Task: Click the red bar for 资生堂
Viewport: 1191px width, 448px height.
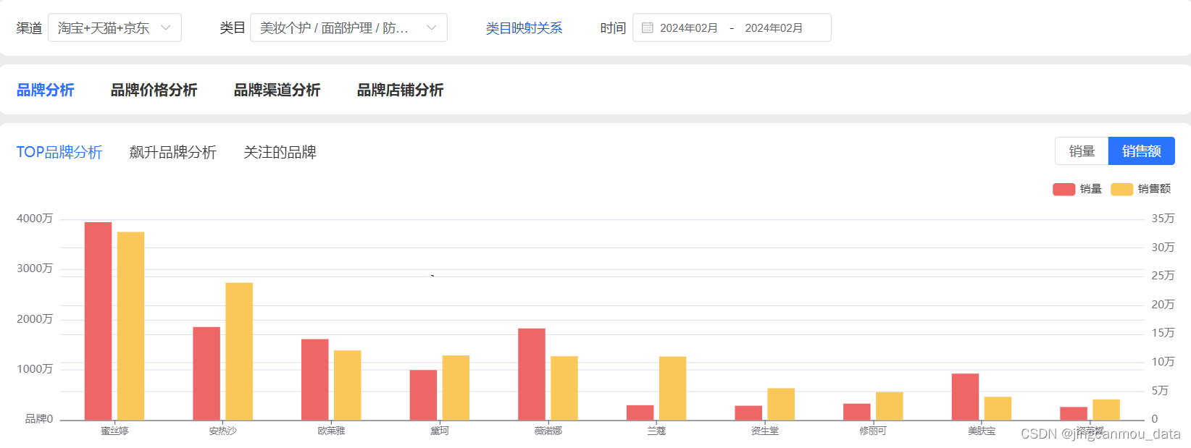Action: click(x=748, y=413)
